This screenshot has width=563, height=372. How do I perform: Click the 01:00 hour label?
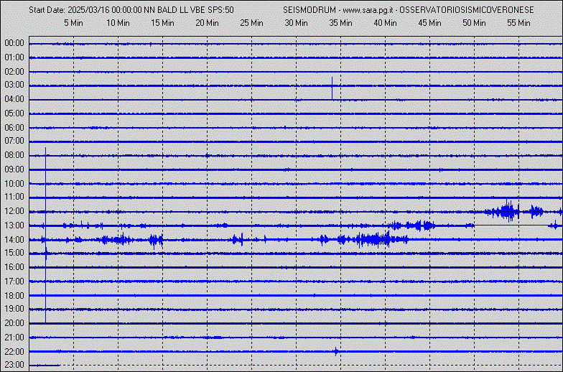(x=14, y=57)
